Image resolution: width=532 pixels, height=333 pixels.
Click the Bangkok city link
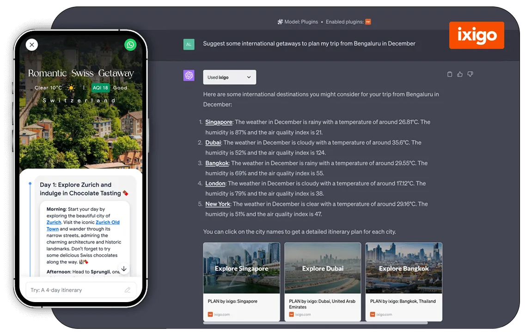[x=217, y=163]
